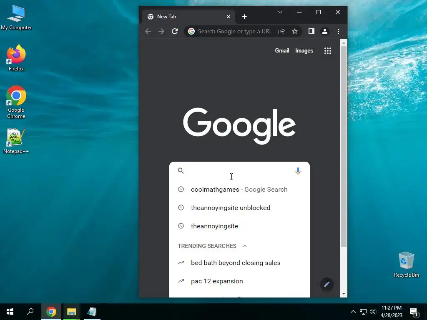Open the Google apps grid
Viewport: 427px width, 320px height.
tap(328, 50)
